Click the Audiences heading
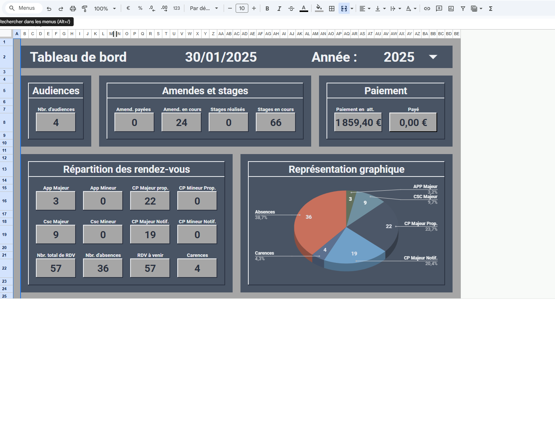The width and height of the screenshot is (555, 448). click(x=56, y=91)
